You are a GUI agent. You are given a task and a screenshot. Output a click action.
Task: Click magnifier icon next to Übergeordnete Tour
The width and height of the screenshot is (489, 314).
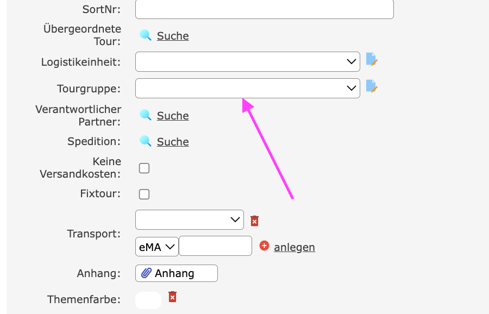click(145, 36)
